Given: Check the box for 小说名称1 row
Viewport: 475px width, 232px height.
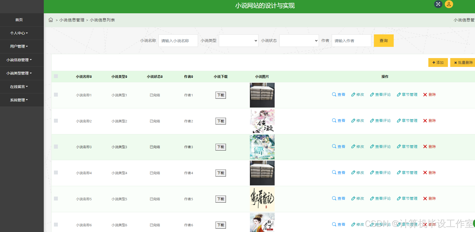Looking at the screenshot, I should click(56, 95).
